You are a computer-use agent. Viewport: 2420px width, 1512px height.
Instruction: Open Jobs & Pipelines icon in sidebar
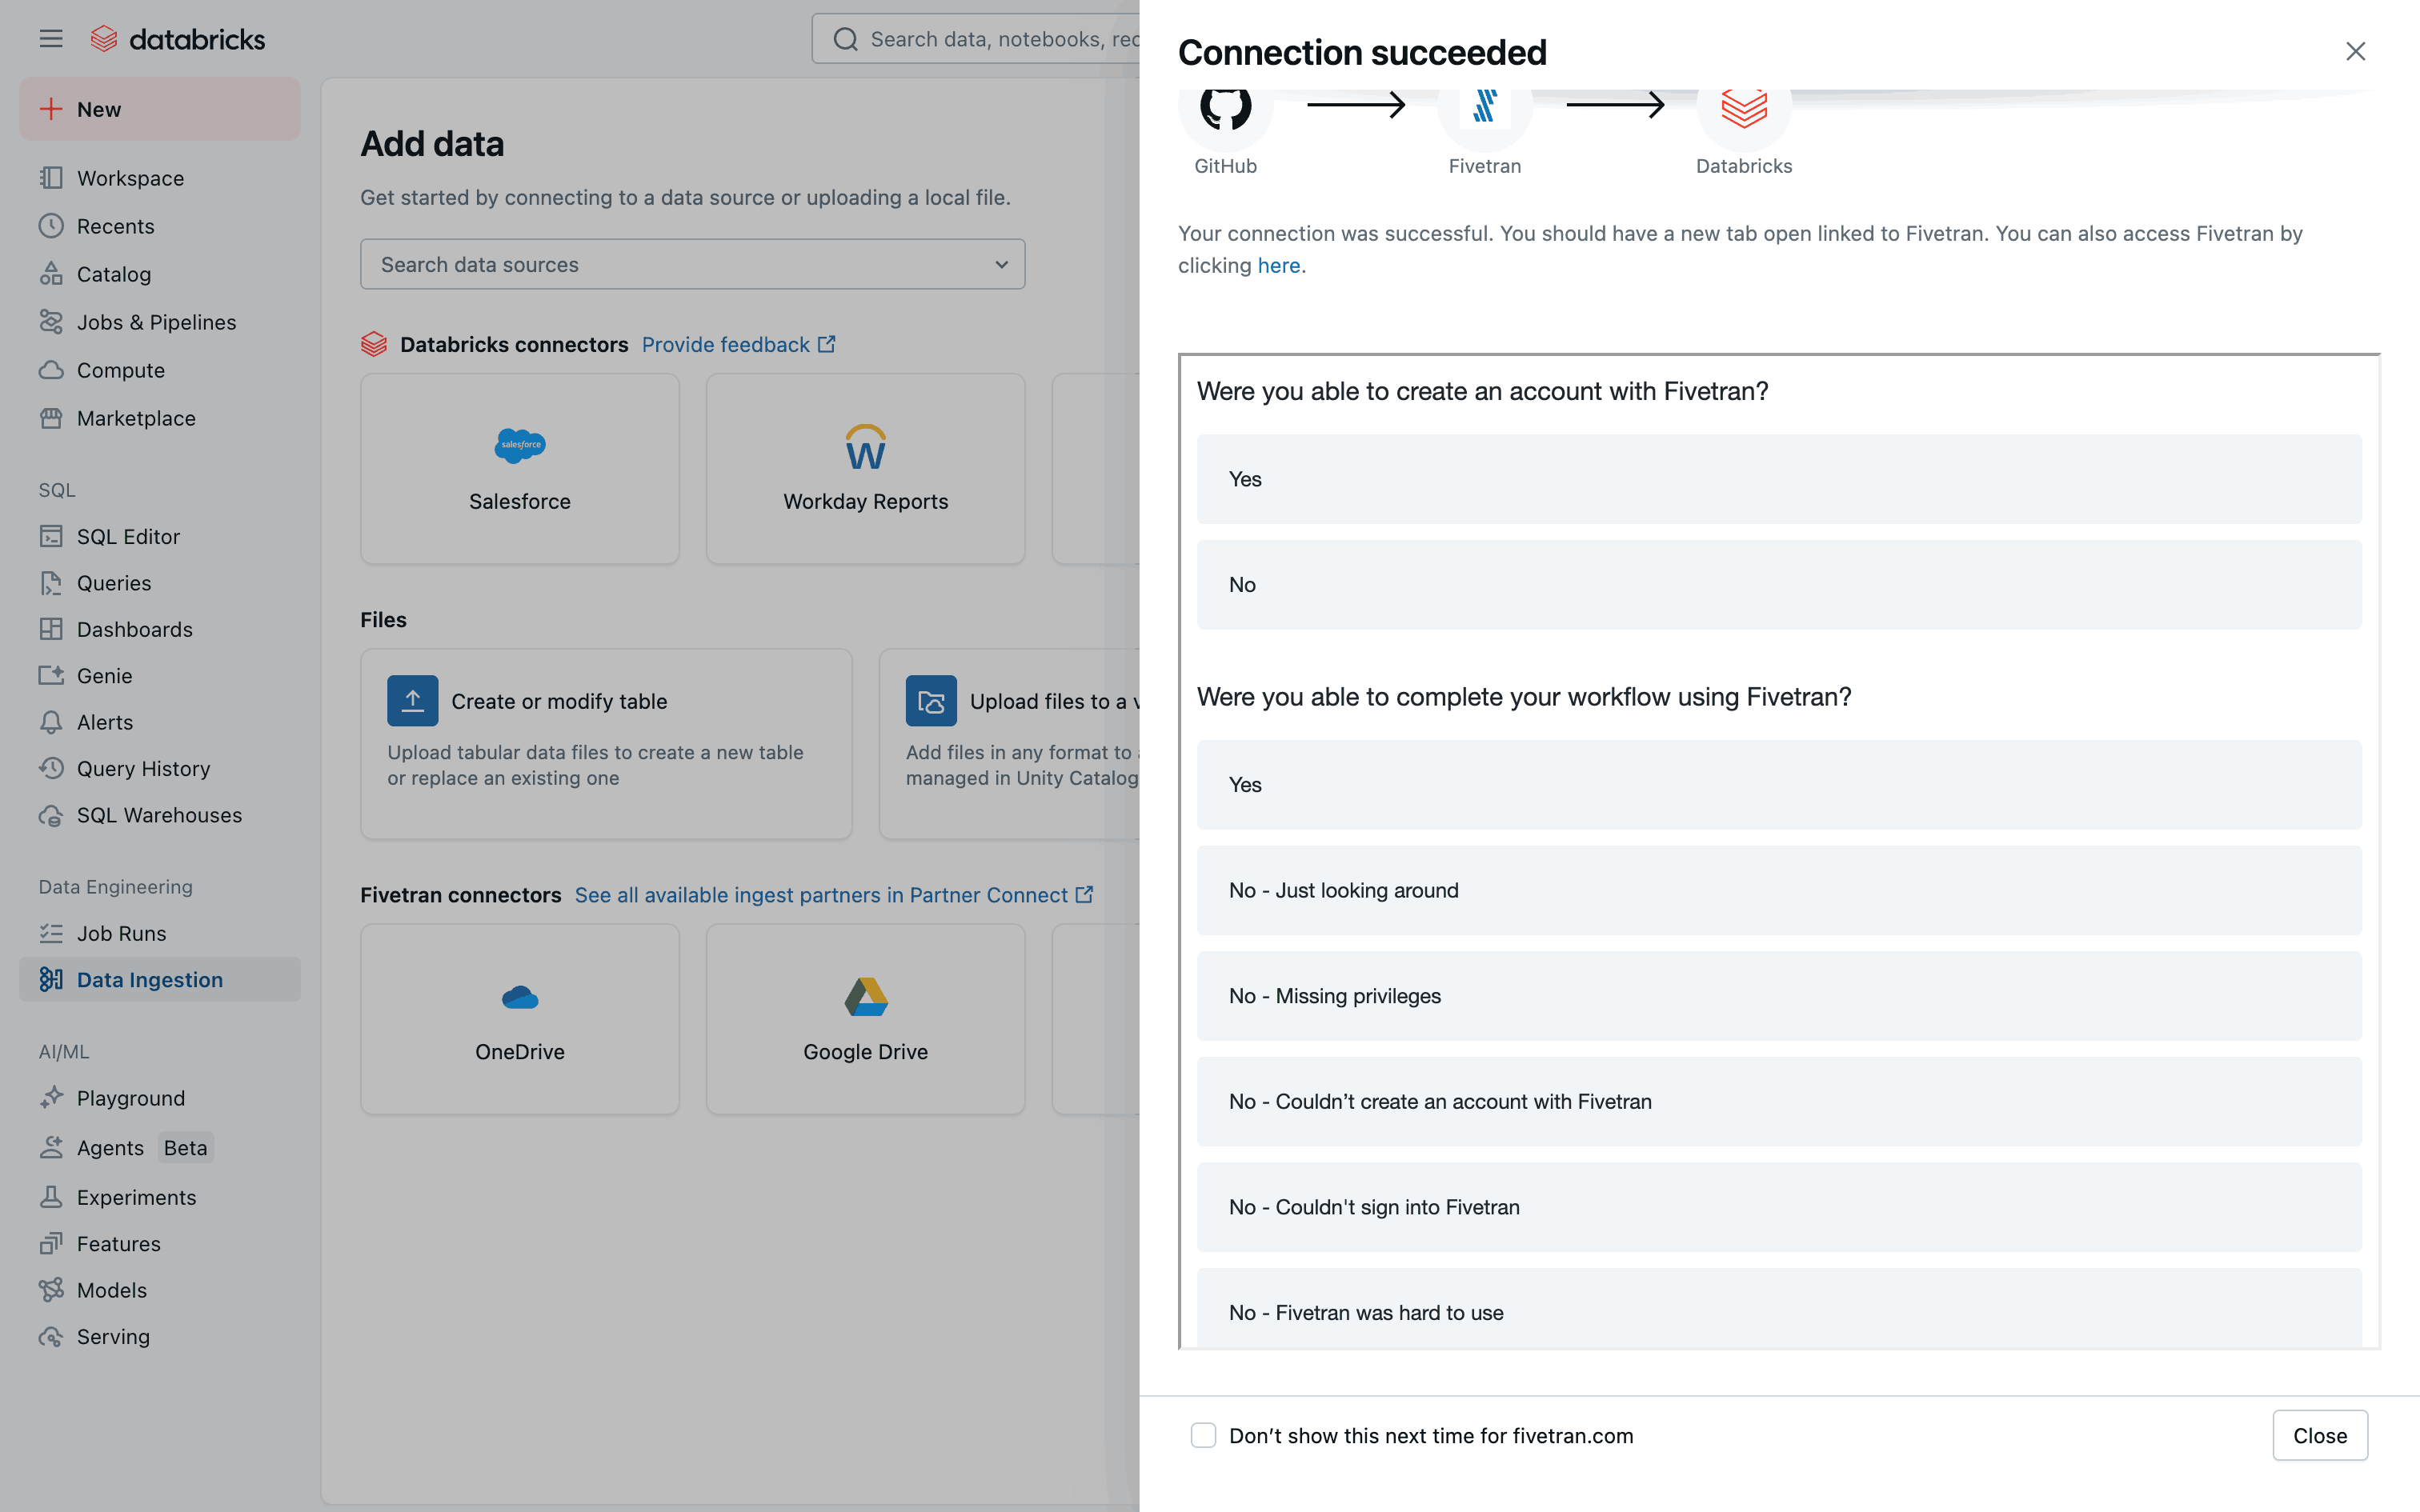[51, 322]
